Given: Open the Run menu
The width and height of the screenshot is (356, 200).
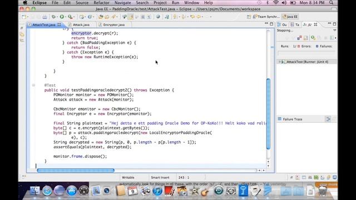Looking at the screenshot, I should (x=175, y=3).
